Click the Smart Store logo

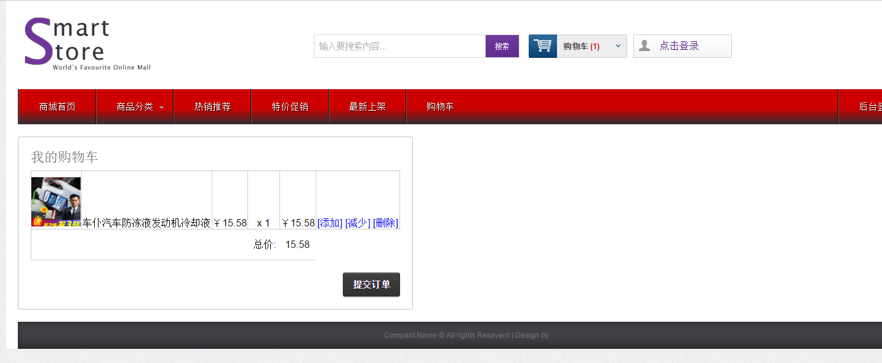pos(87,44)
